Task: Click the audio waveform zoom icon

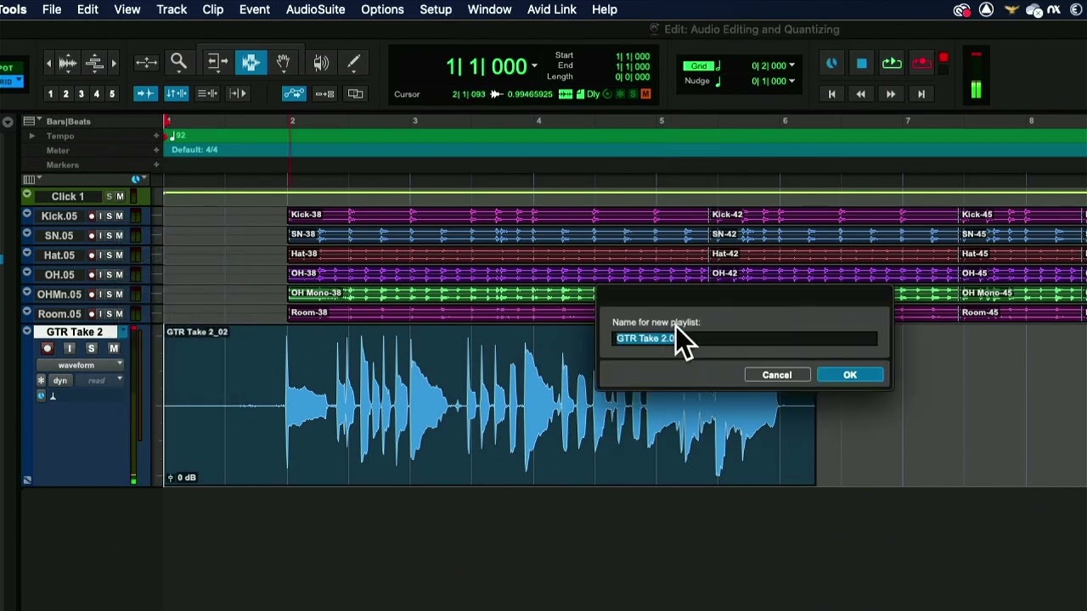Action: [x=68, y=62]
